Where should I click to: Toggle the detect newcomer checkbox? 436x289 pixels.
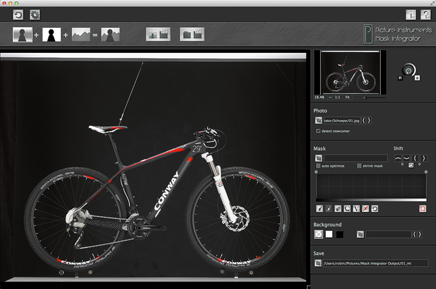[318, 131]
